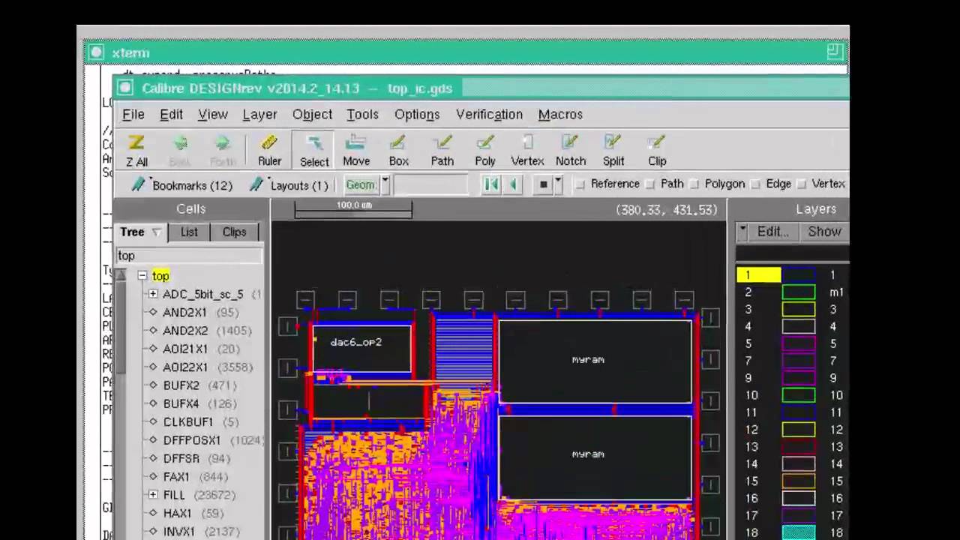The height and width of the screenshot is (540, 960).
Task: Open dropdown next to stop button
Action: pyautogui.click(x=557, y=184)
